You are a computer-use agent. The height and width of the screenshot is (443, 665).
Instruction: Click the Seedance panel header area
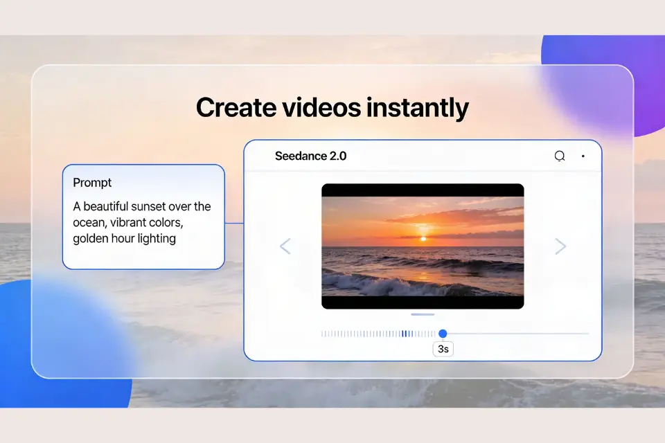tap(423, 156)
